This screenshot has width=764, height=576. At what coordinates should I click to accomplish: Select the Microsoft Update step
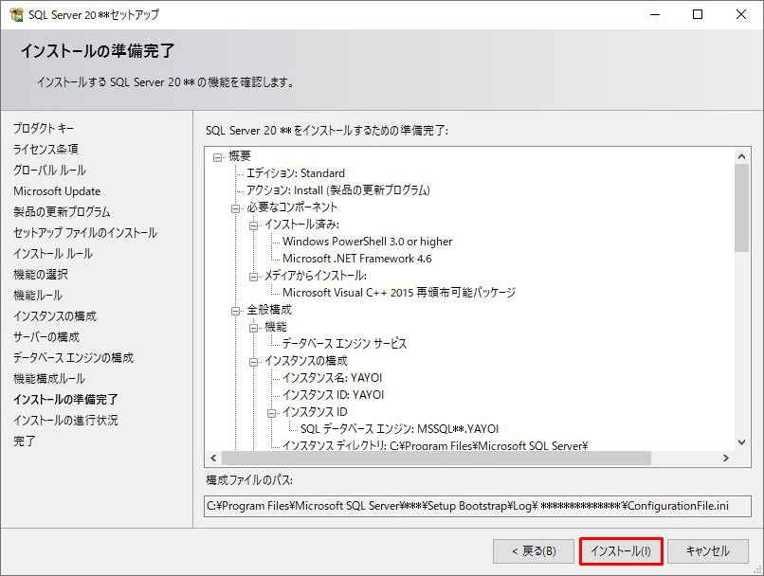pos(57,191)
